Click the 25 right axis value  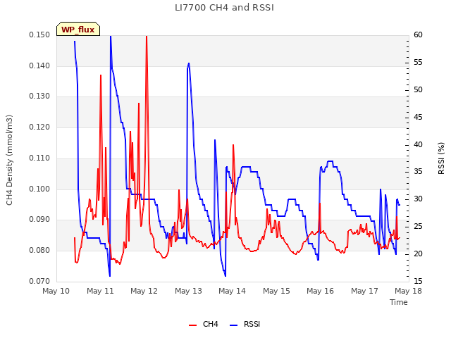click(x=418, y=227)
